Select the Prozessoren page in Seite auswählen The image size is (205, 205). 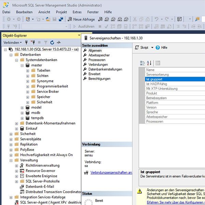click(x=97, y=60)
